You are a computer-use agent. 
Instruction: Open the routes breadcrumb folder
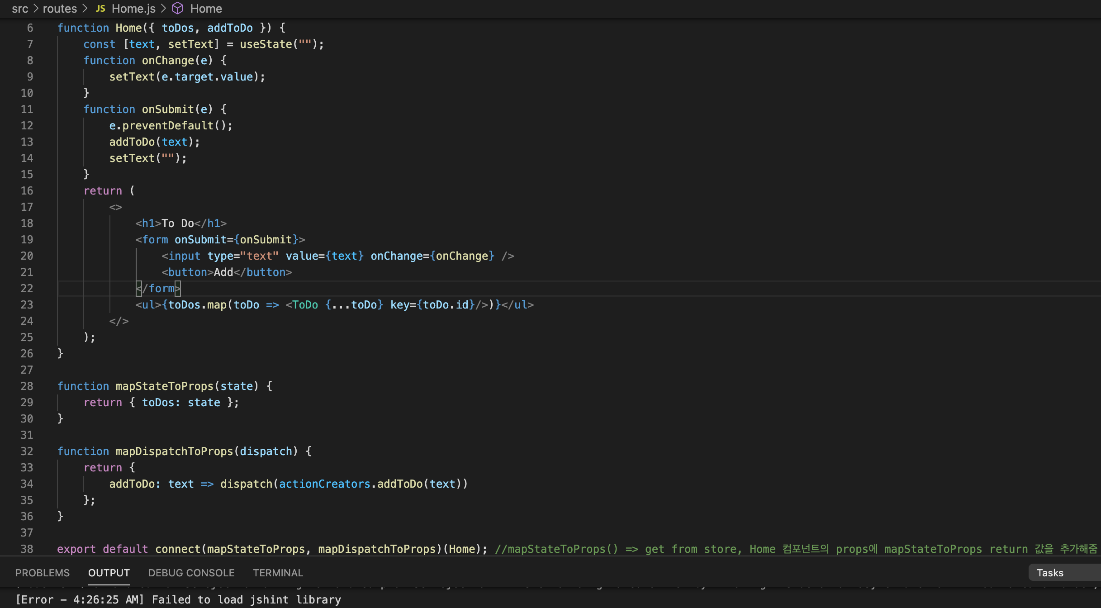(60, 9)
